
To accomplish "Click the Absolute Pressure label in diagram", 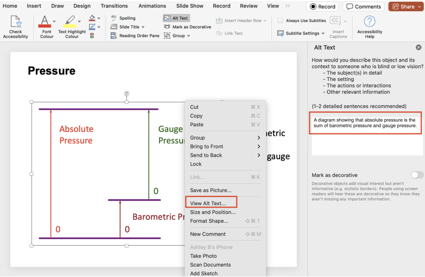I will pos(76,135).
